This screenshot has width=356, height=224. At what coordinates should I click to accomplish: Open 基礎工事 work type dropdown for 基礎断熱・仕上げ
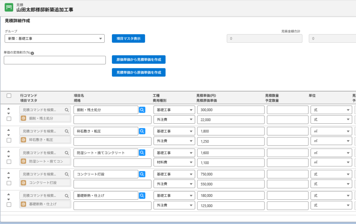(174, 196)
